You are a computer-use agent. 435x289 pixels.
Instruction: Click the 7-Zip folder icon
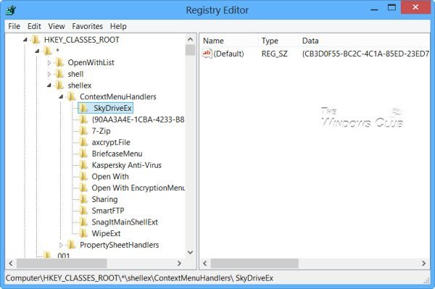tap(83, 131)
